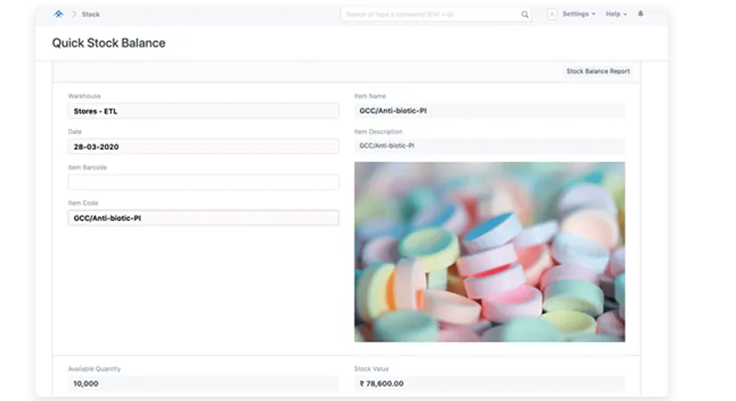The image size is (736, 401).
Task: Open the notifications bell icon
Action: click(x=640, y=14)
